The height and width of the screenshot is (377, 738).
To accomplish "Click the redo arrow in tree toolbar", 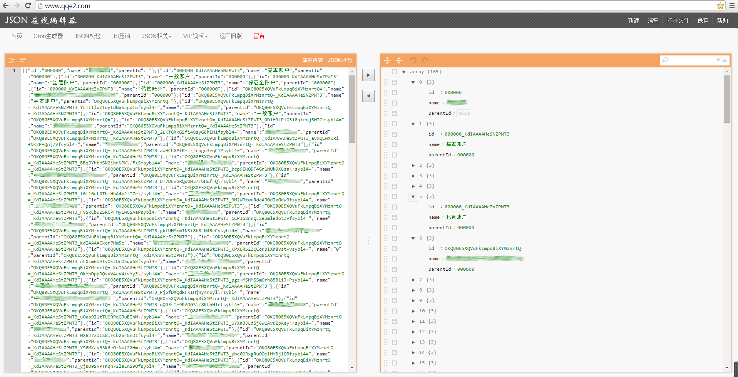I will click(425, 60).
